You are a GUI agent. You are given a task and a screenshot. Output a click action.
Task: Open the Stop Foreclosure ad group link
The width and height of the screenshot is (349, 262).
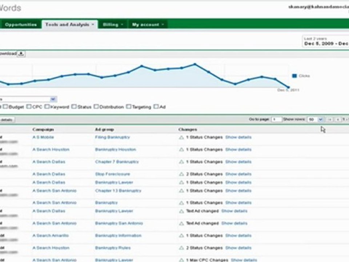(112, 174)
